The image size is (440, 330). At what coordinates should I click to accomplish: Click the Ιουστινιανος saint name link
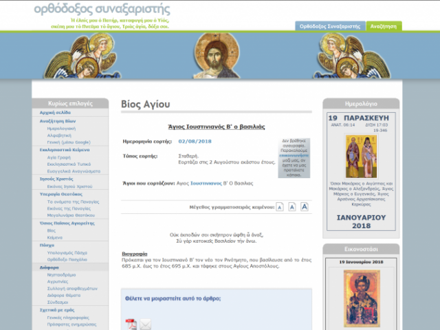[206, 184]
